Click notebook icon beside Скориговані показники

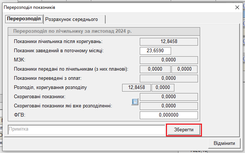pos(135,102)
